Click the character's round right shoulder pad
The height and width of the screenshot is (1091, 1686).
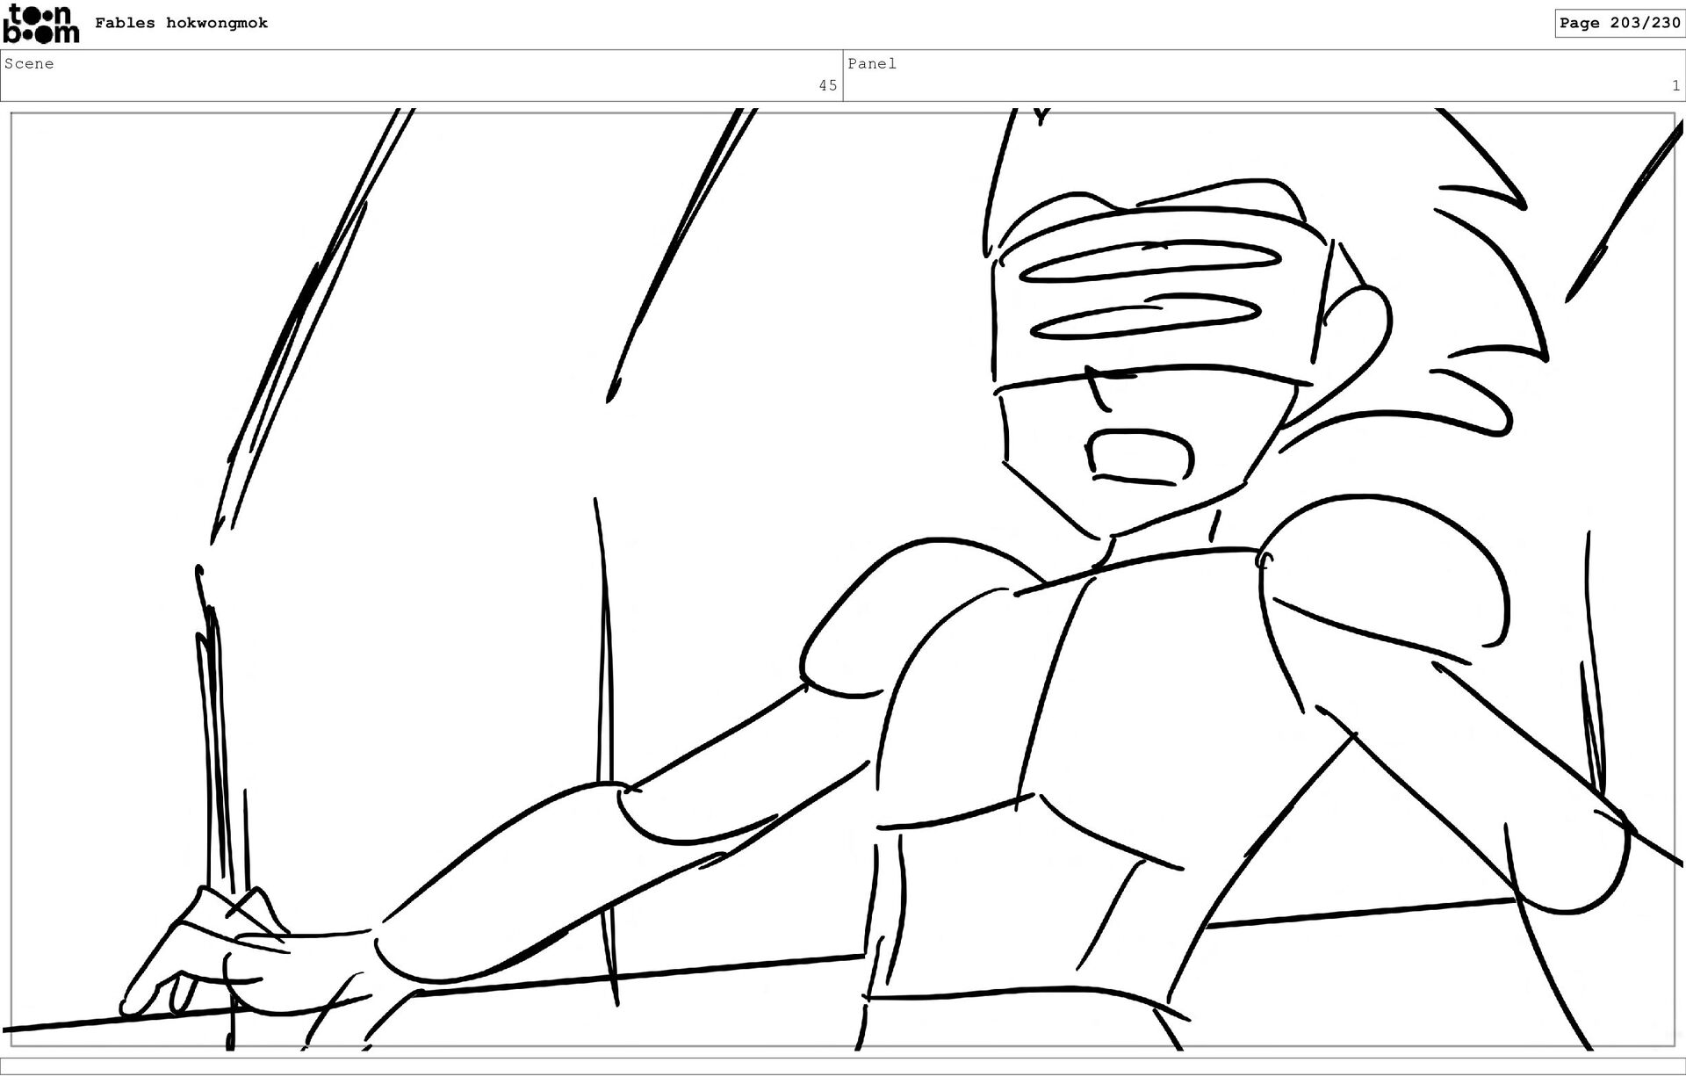pos(1383,571)
